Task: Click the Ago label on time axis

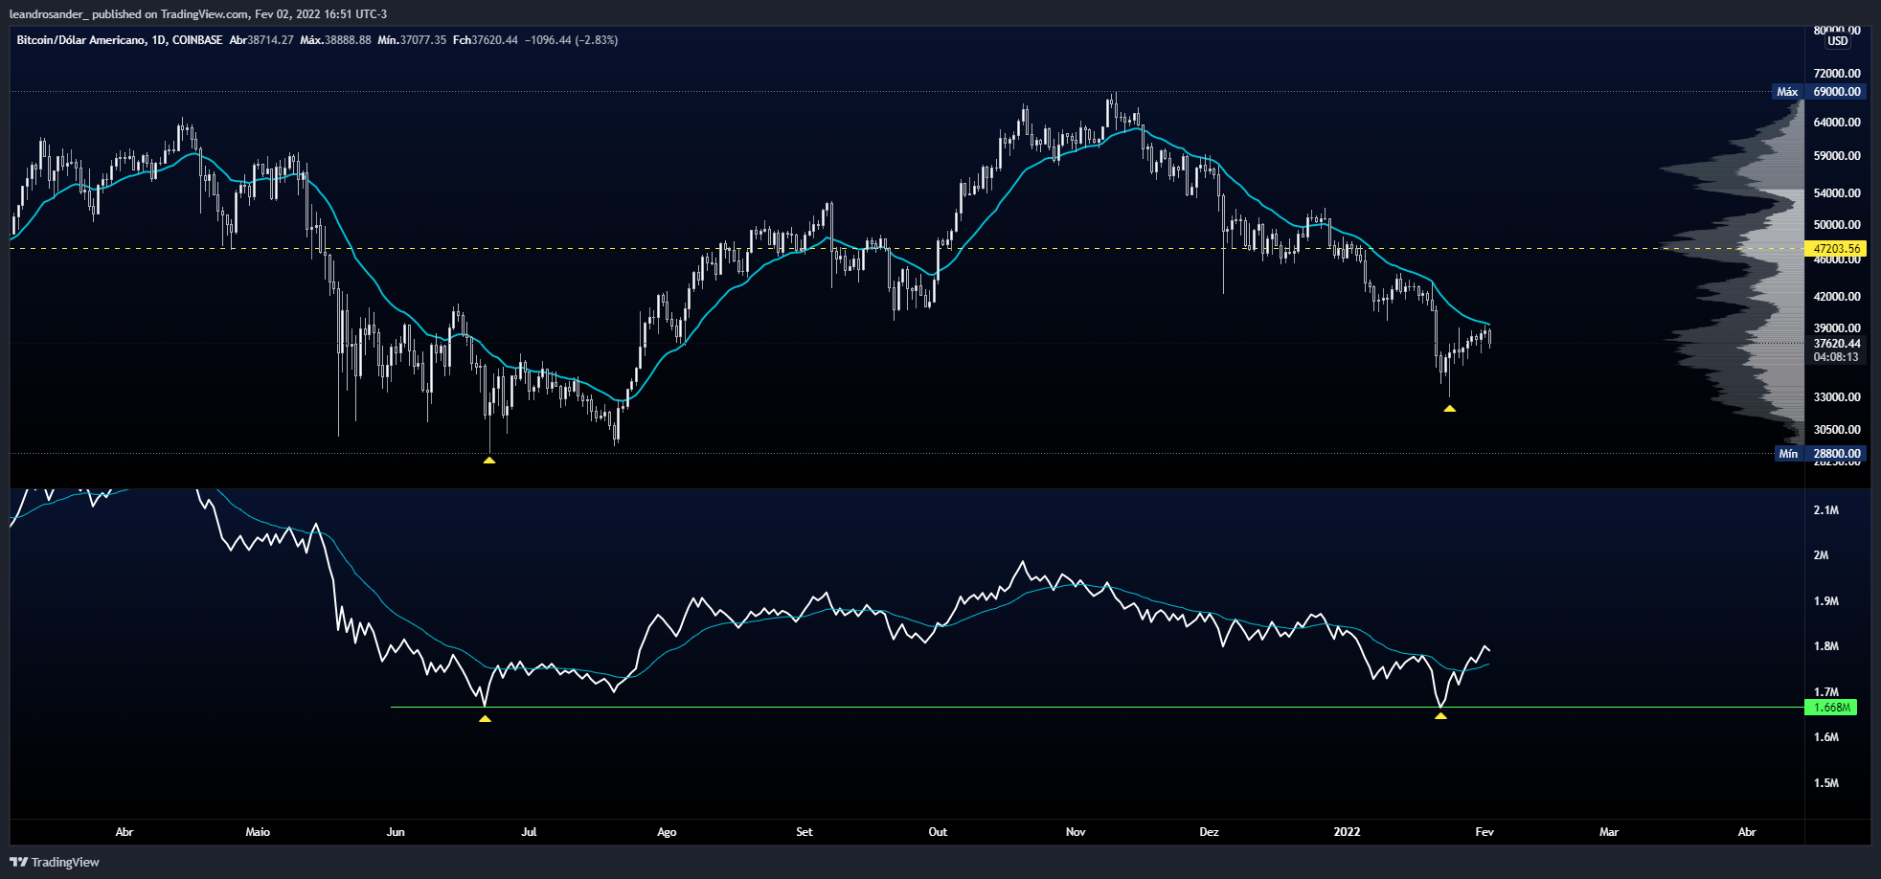Action: pyautogui.click(x=667, y=832)
